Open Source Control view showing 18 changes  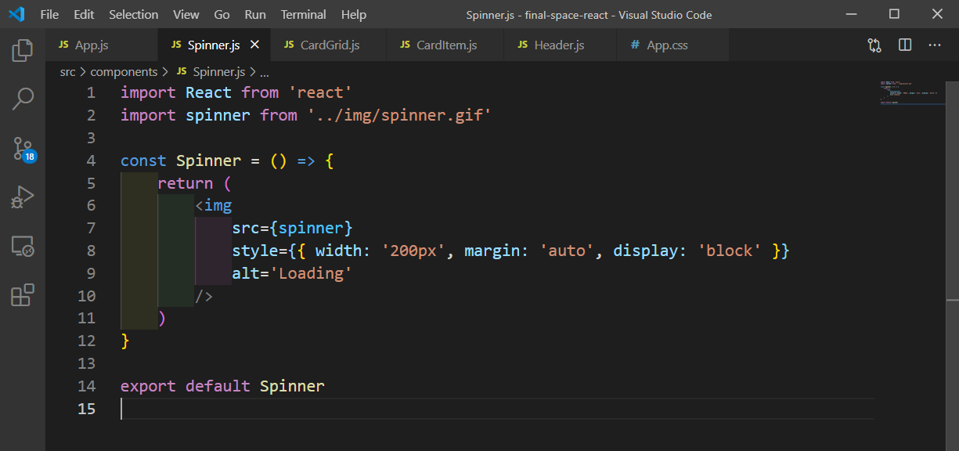tap(22, 147)
